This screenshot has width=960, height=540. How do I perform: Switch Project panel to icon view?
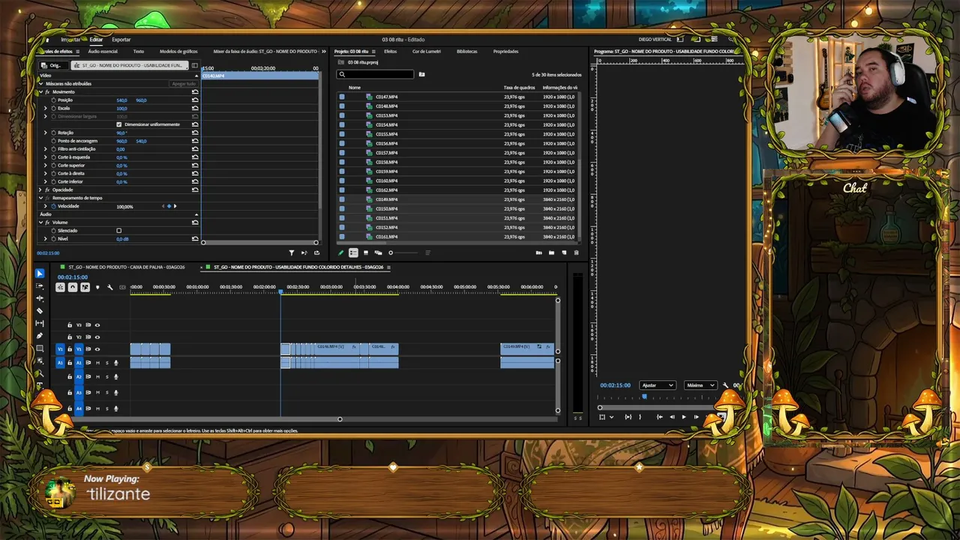pyautogui.click(x=366, y=253)
